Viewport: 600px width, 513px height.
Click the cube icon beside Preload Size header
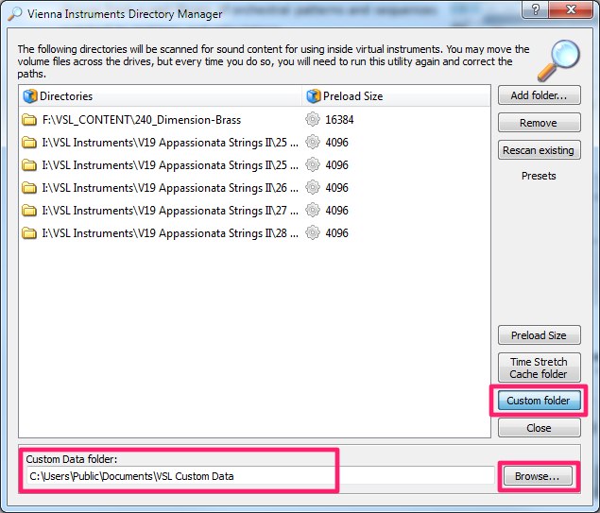point(314,96)
